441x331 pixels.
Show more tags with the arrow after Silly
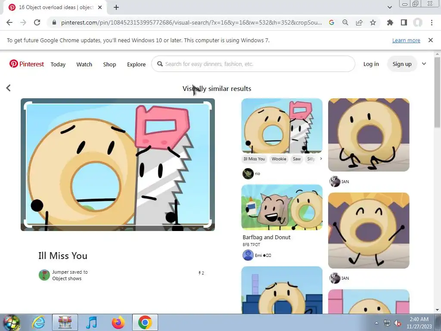click(320, 159)
